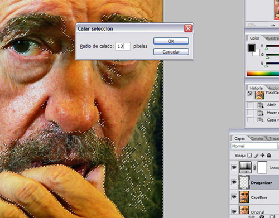Screen dimensions: 279x218
Task: Switch to the Acciones tab
Action: coord(273,88)
